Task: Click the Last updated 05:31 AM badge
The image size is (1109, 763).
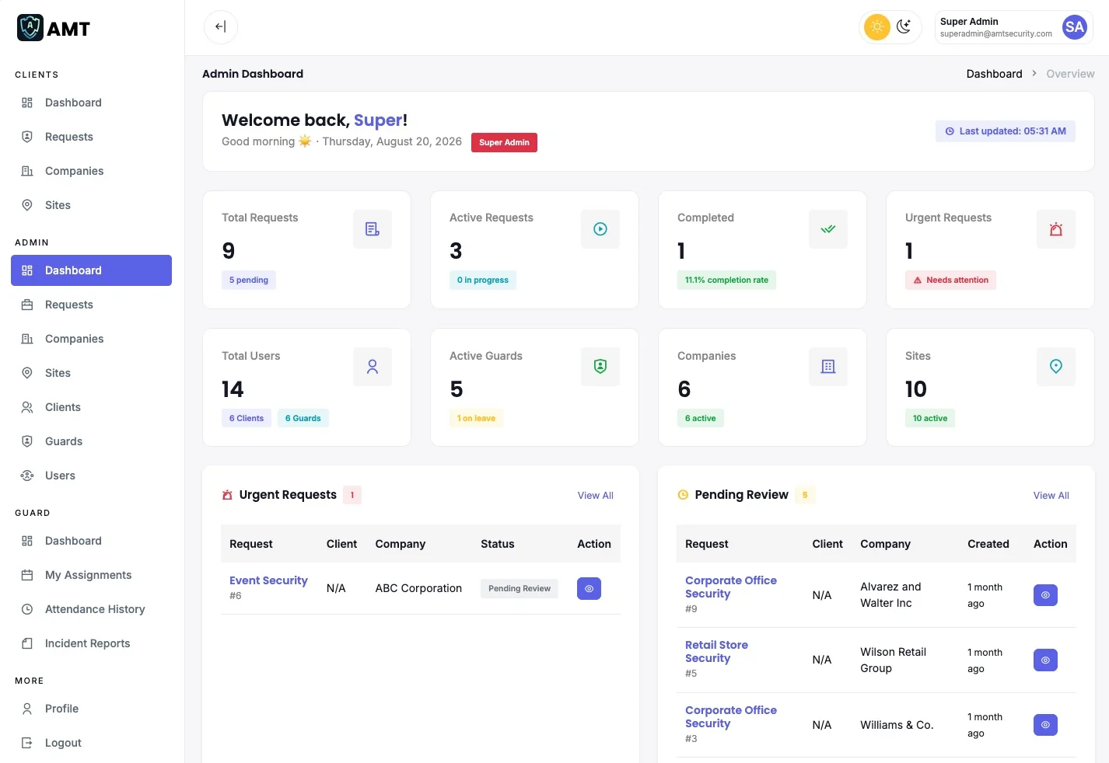Action: [1005, 131]
